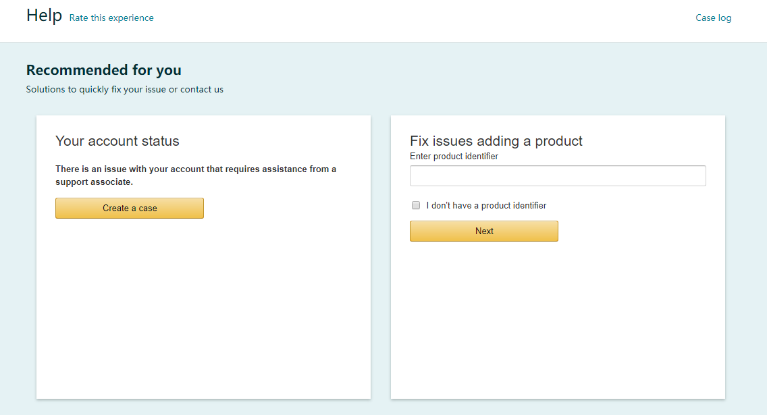Tick the no product identifier checkbox
767x415 pixels.
[x=416, y=205]
